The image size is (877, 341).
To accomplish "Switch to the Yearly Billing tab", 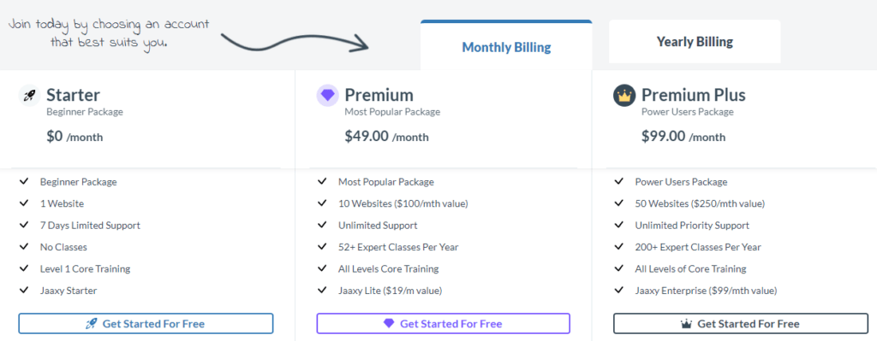I will click(695, 42).
